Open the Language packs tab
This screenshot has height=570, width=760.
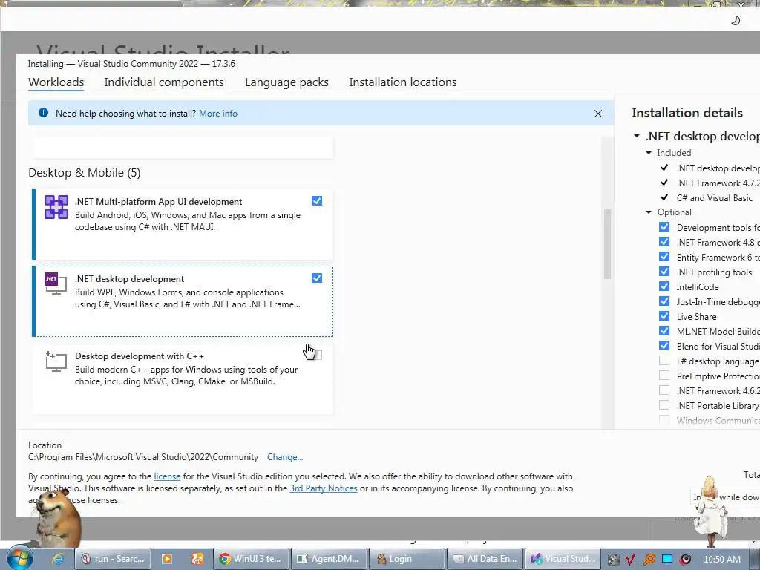[286, 82]
